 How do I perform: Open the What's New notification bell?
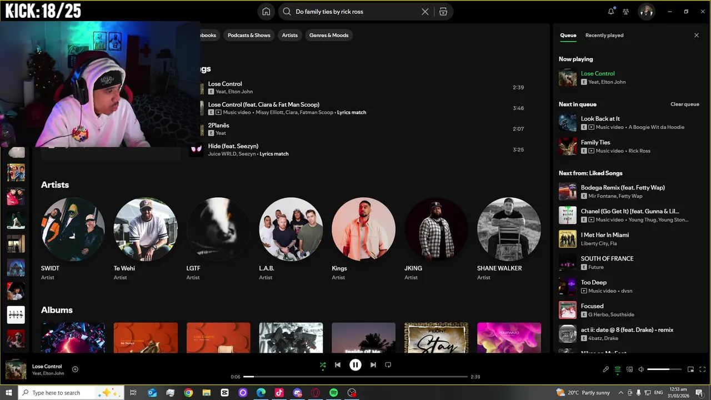tap(611, 11)
